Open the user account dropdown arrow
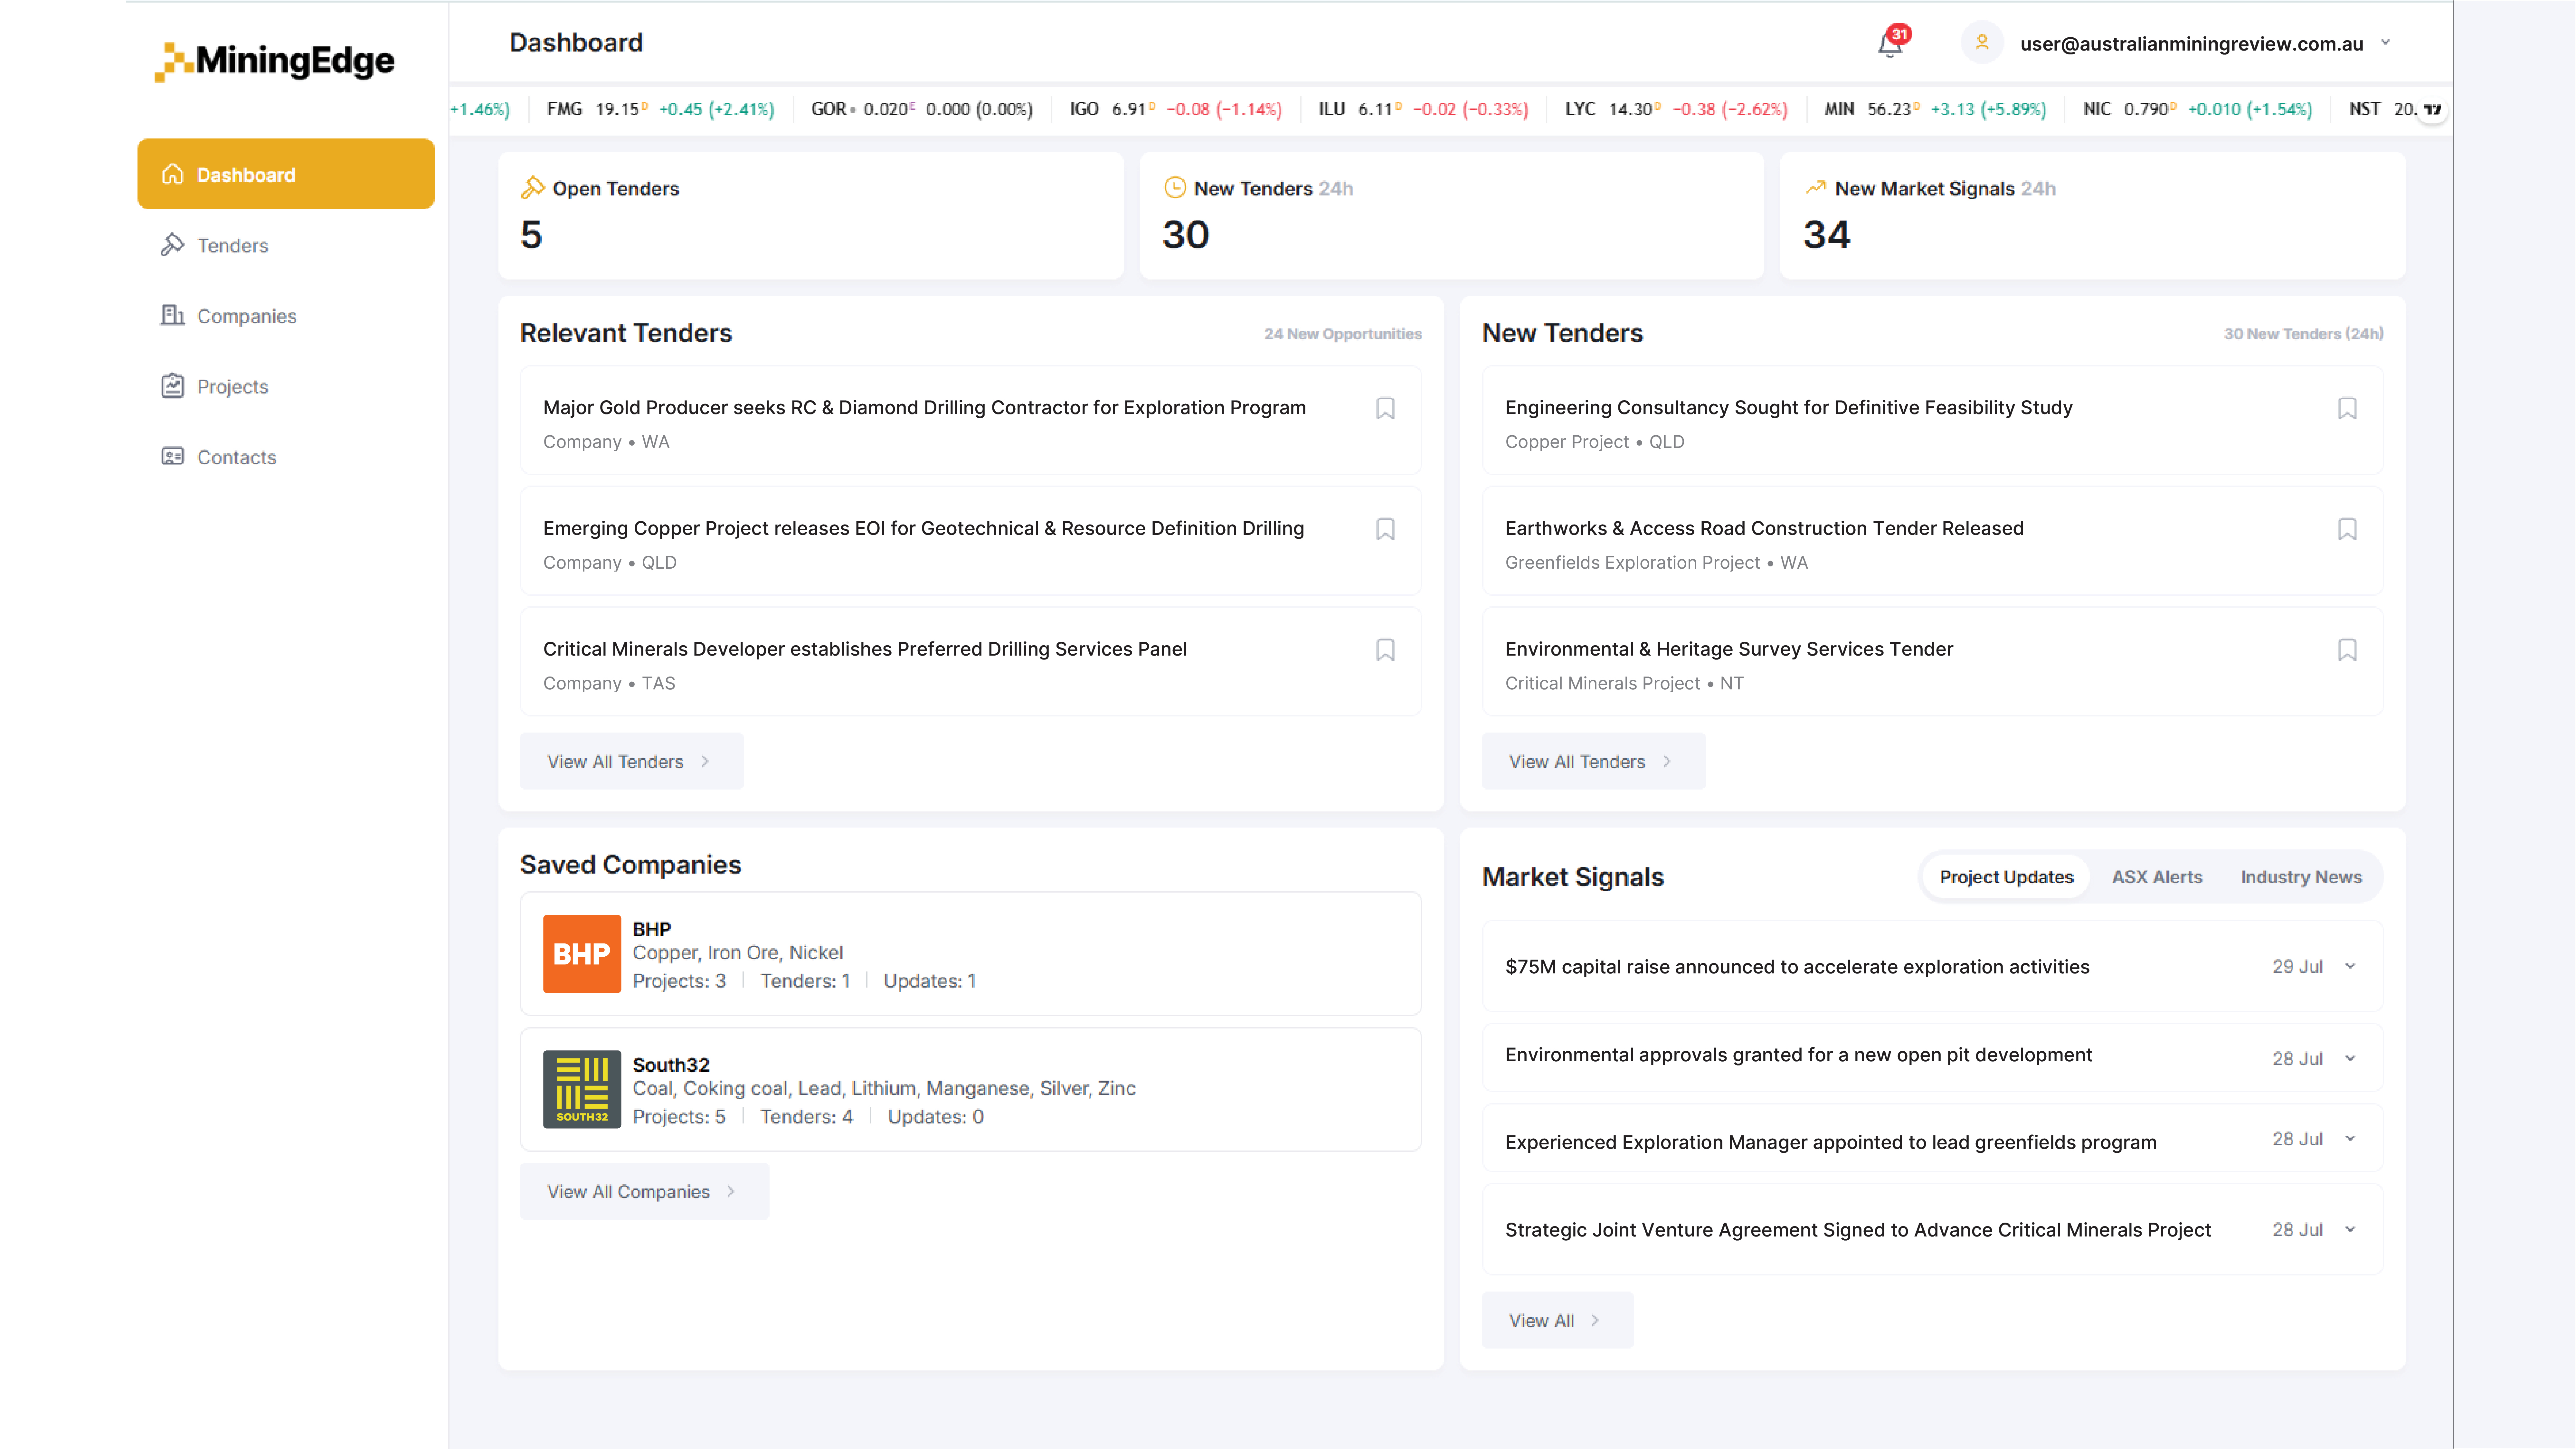The width and height of the screenshot is (2576, 1449). coord(2385,43)
